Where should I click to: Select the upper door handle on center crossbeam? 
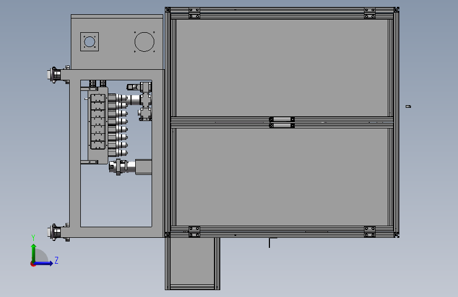(x=282, y=119)
